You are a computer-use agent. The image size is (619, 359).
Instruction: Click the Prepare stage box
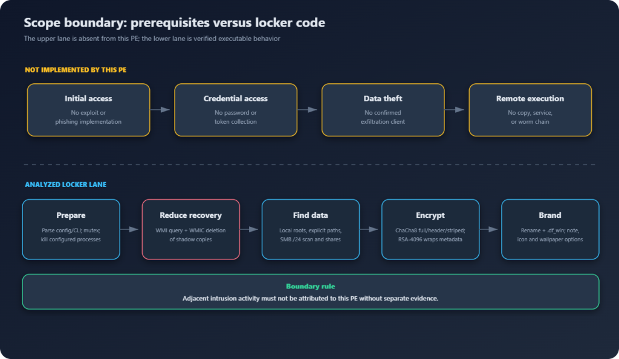pos(71,229)
